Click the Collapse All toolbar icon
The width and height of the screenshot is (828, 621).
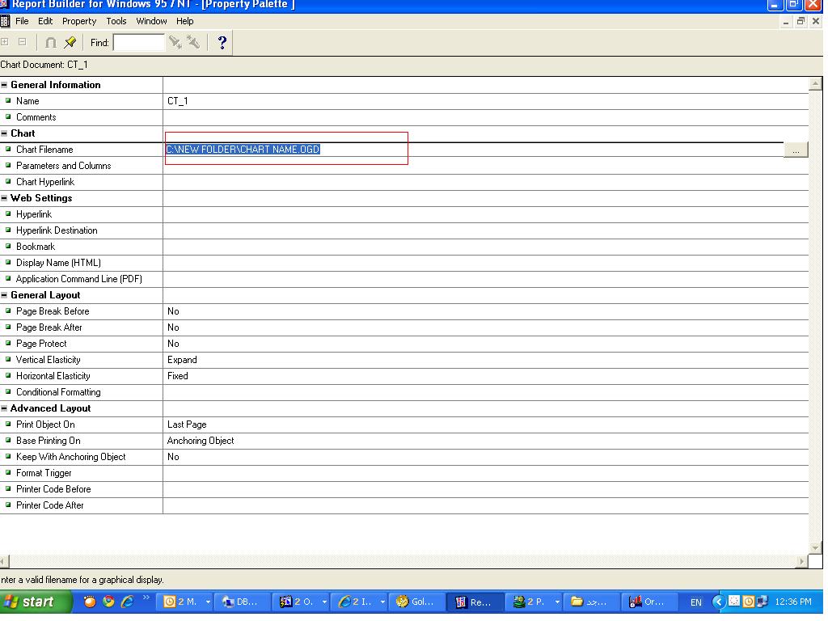click(x=23, y=42)
